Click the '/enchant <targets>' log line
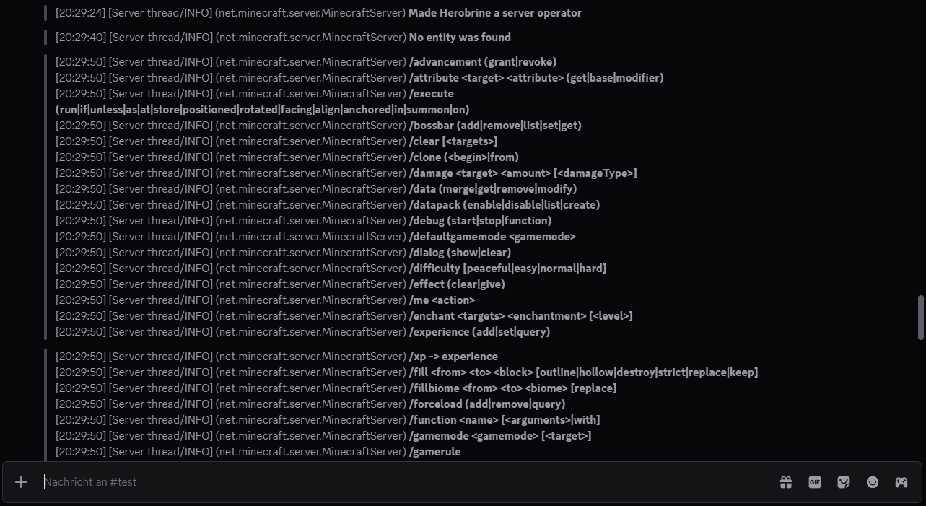 (344, 316)
